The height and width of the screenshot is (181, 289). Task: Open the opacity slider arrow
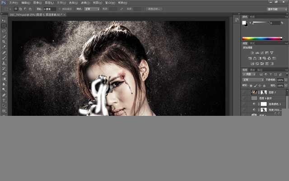pyautogui.click(x=286, y=80)
